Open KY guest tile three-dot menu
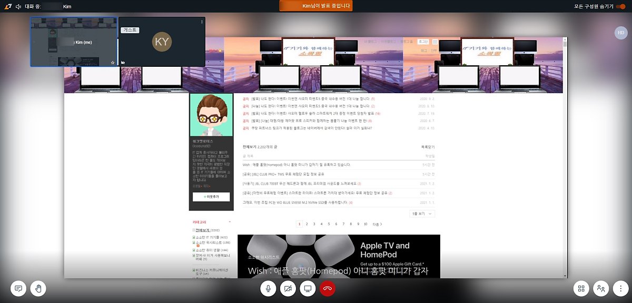 [202, 22]
